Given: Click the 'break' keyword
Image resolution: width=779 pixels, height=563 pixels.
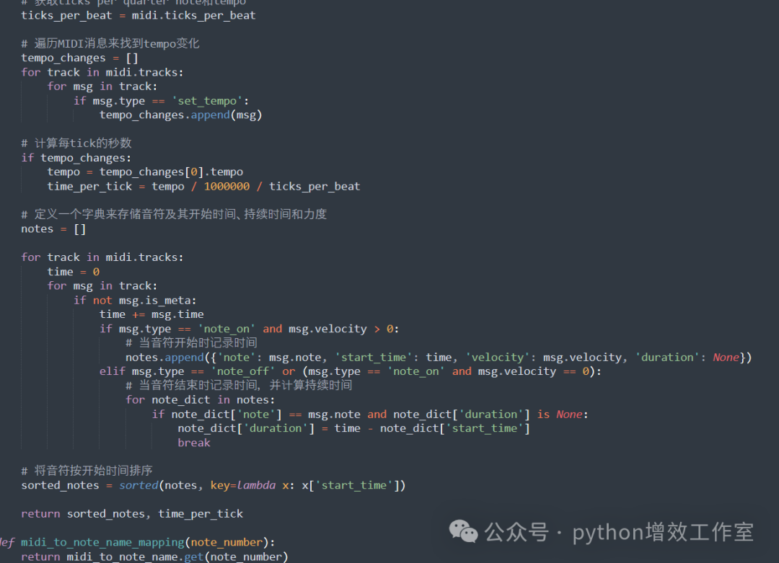Looking at the screenshot, I should coord(194,443).
